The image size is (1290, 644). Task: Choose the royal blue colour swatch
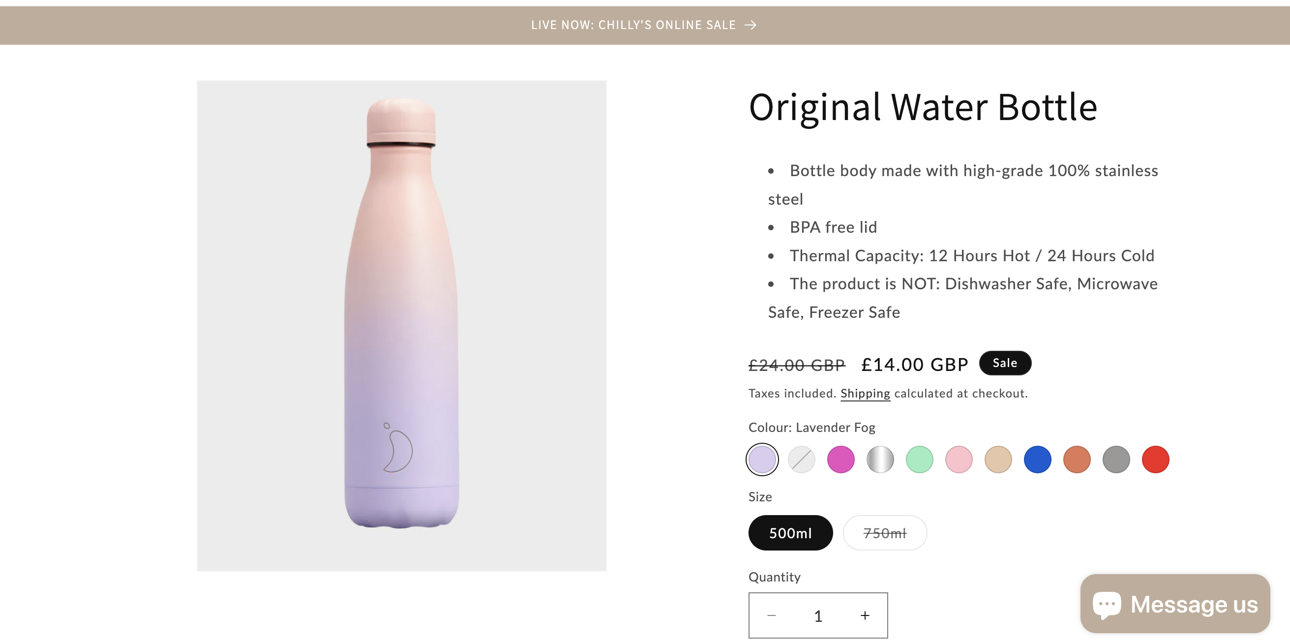(1037, 459)
